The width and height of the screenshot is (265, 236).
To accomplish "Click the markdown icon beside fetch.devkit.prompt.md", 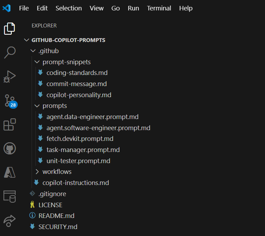I will coord(40,138).
